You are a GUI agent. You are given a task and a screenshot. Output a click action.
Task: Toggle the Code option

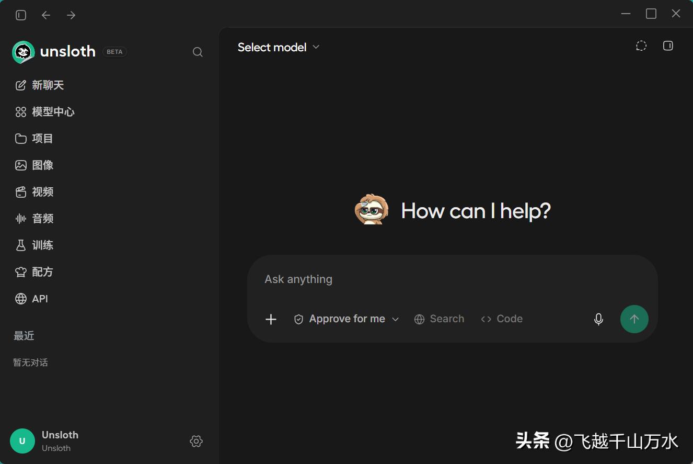pyautogui.click(x=502, y=319)
